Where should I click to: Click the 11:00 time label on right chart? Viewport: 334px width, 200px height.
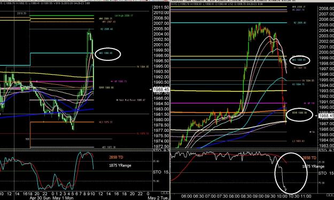click(306, 196)
